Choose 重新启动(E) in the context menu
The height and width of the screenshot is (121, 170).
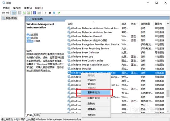95,93
